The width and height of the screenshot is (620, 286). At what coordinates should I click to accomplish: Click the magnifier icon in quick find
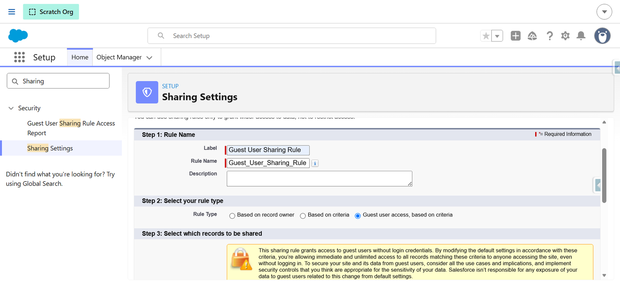15,82
